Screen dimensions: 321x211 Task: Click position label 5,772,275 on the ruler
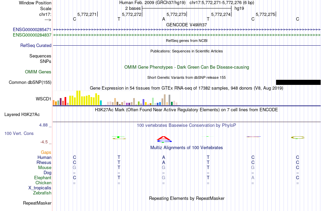click(265, 14)
